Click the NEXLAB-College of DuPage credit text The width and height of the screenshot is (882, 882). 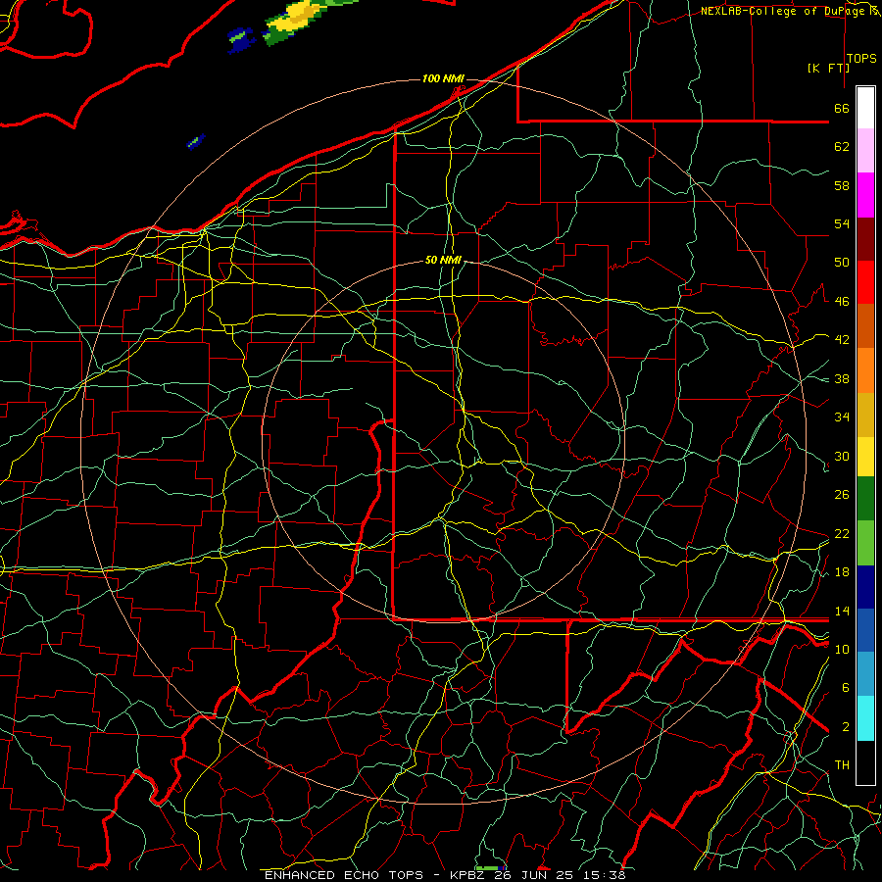coord(785,11)
